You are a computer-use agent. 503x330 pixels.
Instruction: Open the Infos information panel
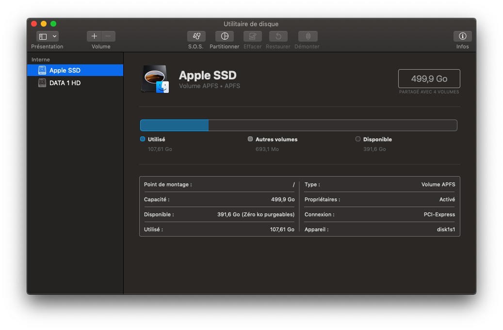tap(462, 36)
